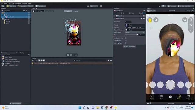Click the Objects panel filter funnel icon
The width and height of the screenshot is (195, 110).
click(29, 11)
